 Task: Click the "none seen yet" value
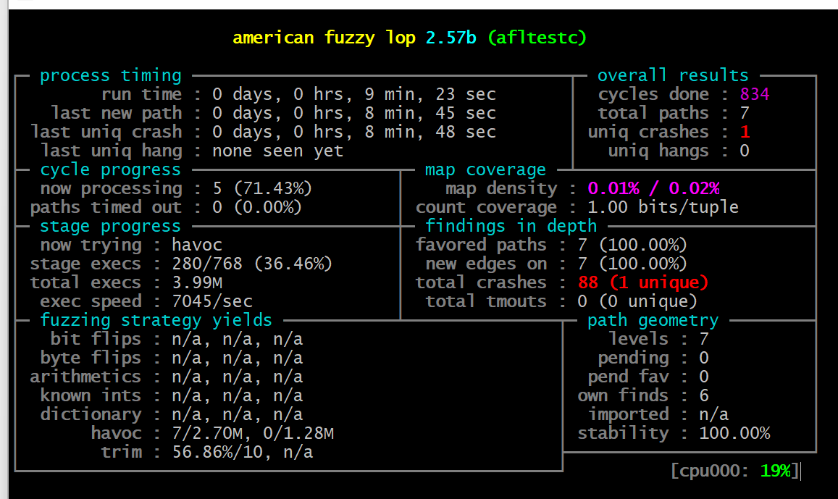click(x=278, y=151)
